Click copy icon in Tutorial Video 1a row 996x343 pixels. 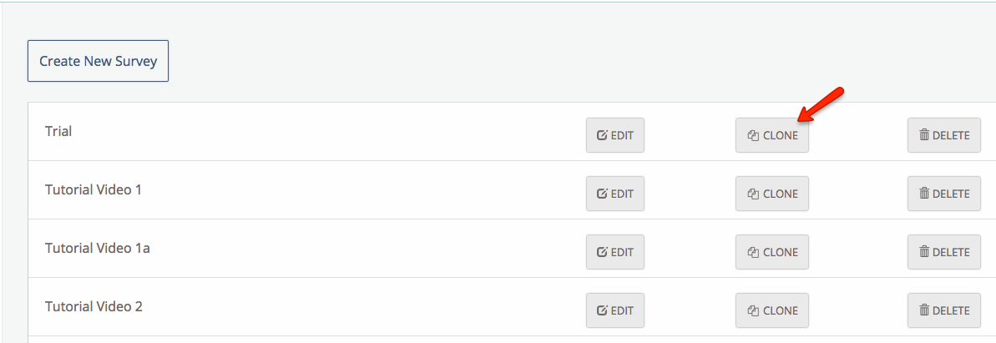(x=752, y=252)
